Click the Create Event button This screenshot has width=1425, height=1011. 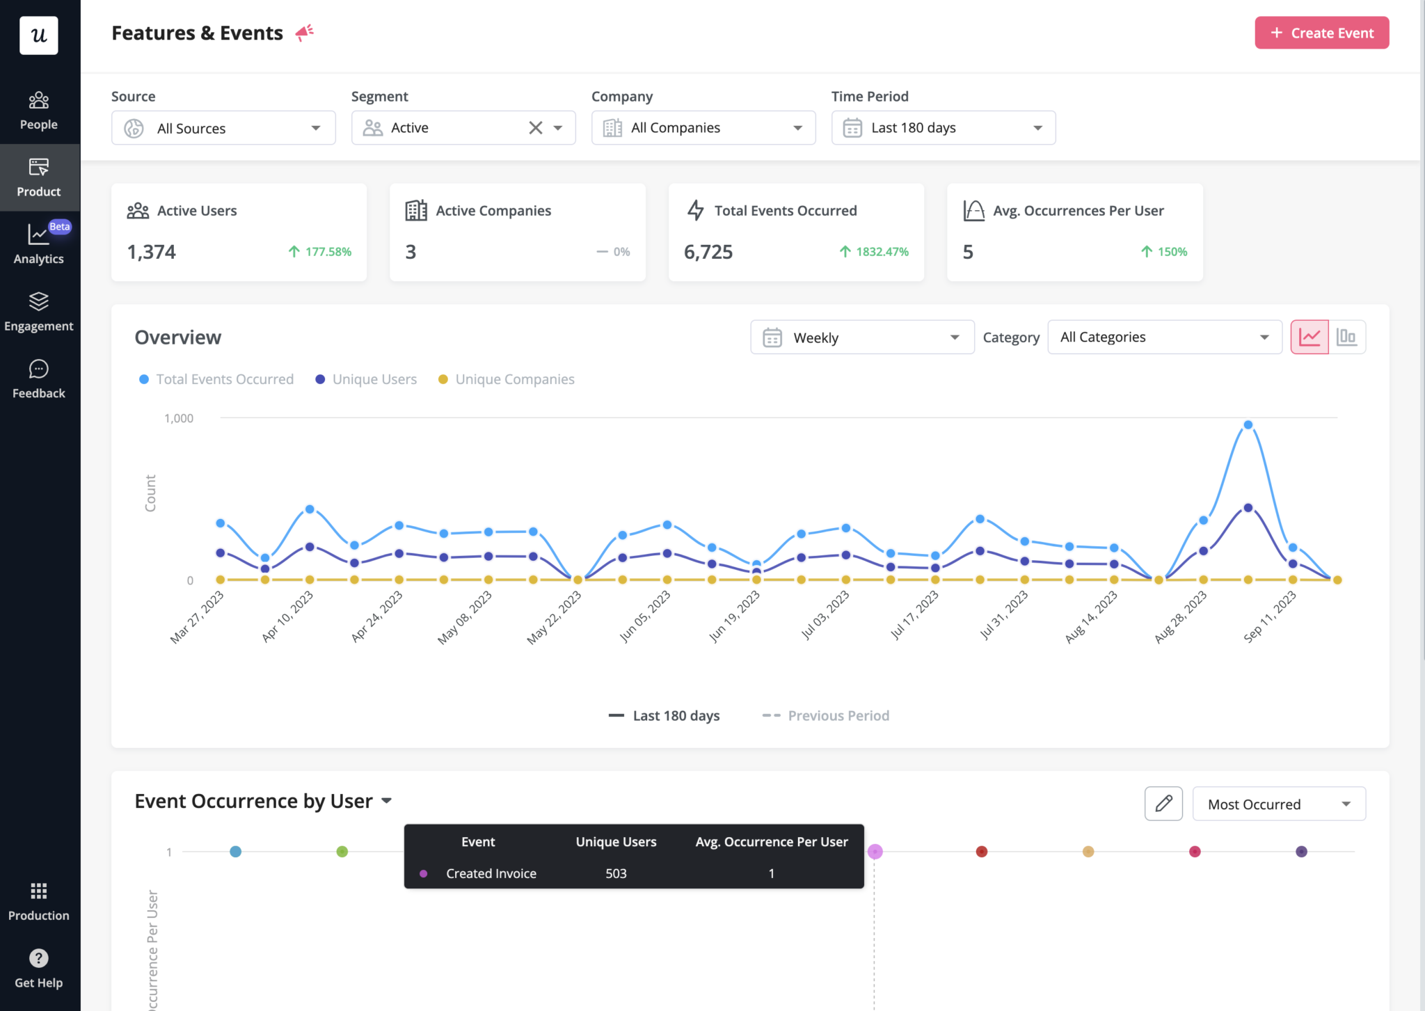point(1321,33)
